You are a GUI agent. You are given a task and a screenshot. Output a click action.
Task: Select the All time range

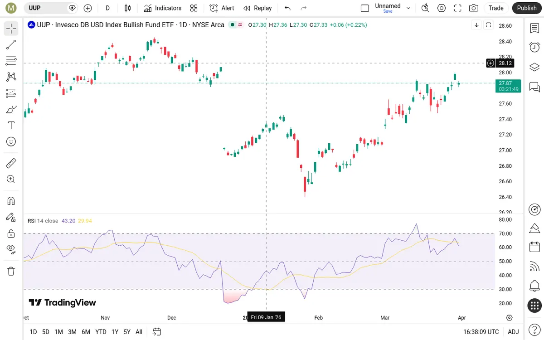(139, 332)
